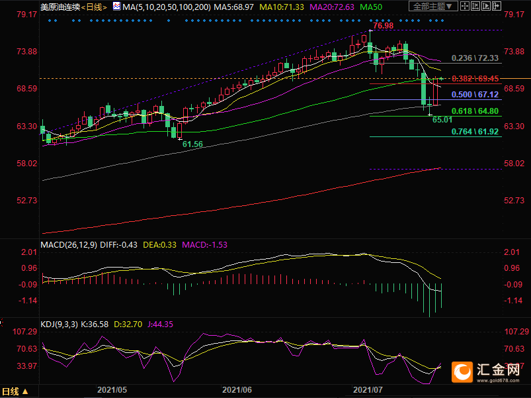Click the 0.236 \ 72.33 Fibonacci label
The height and width of the screenshot is (398, 531).
[x=475, y=58]
